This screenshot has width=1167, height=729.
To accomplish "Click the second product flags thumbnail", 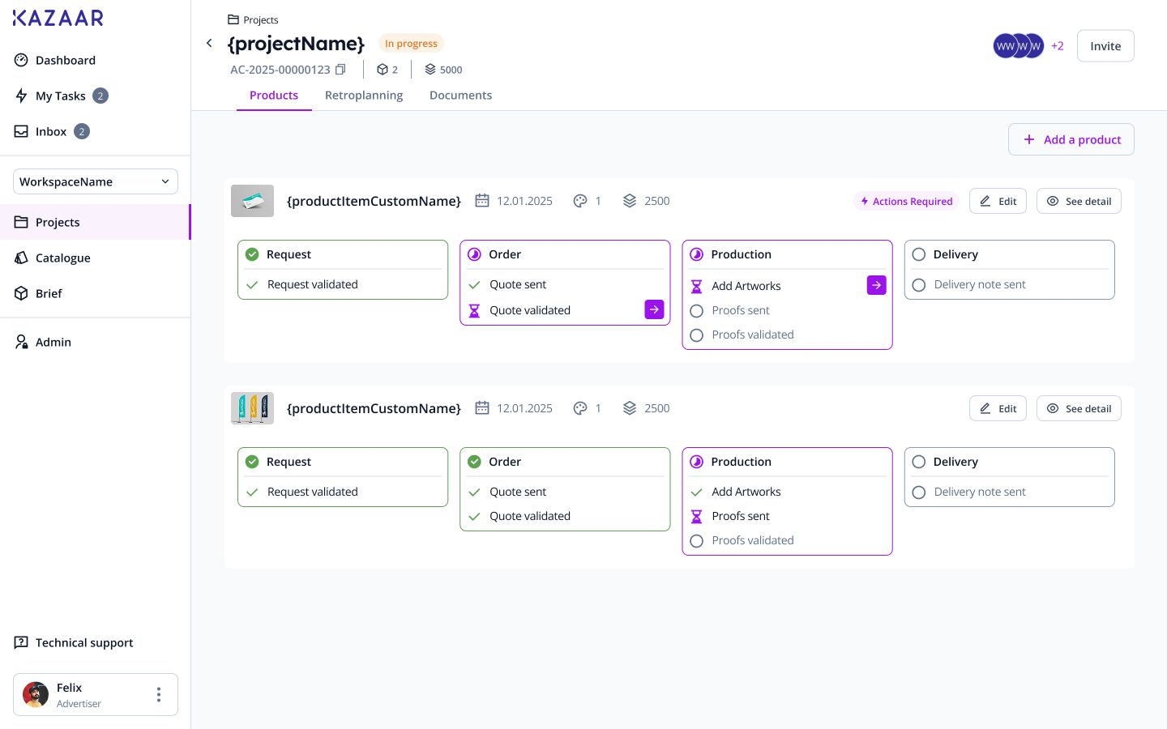I will pos(252,408).
